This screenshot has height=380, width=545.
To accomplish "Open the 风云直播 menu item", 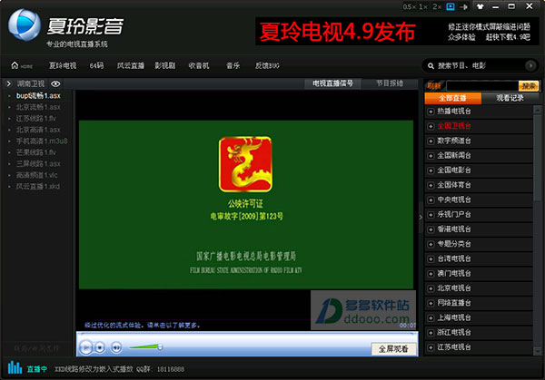I will coord(131,65).
